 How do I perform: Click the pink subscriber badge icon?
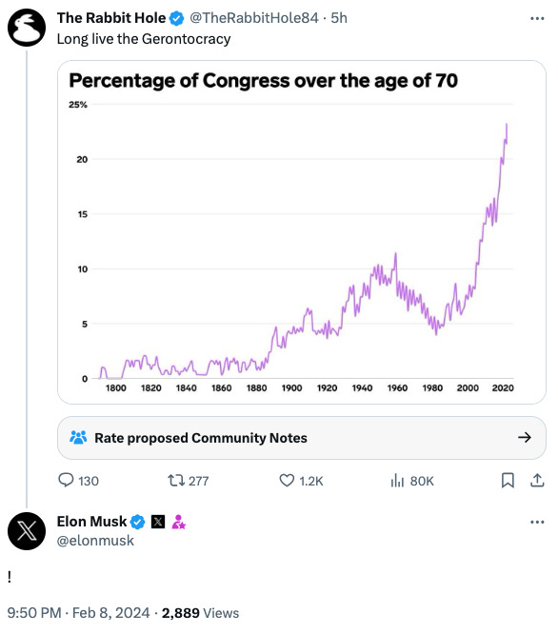point(178,522)
